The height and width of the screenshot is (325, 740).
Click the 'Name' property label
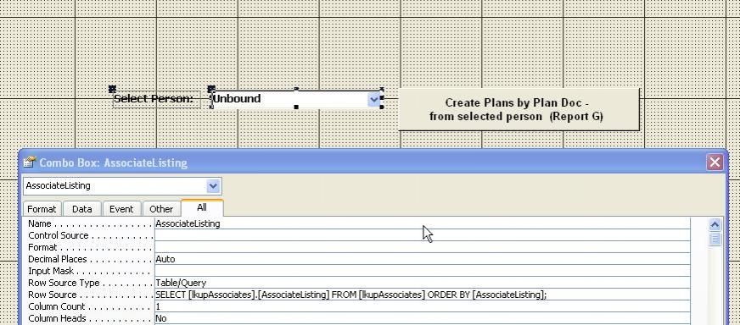pos(39,223)
